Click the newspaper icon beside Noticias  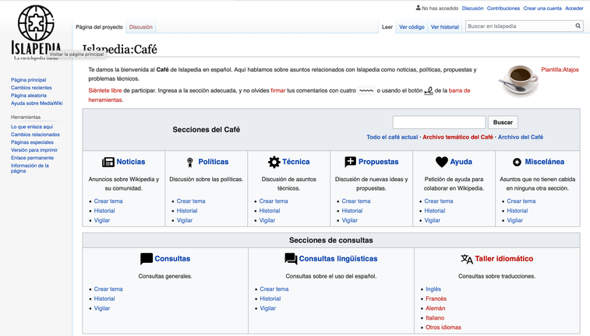point(108,162)
